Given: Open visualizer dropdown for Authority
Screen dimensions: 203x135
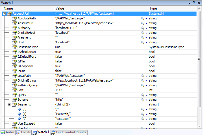Looking at the screenshot, I should point(146,28).
